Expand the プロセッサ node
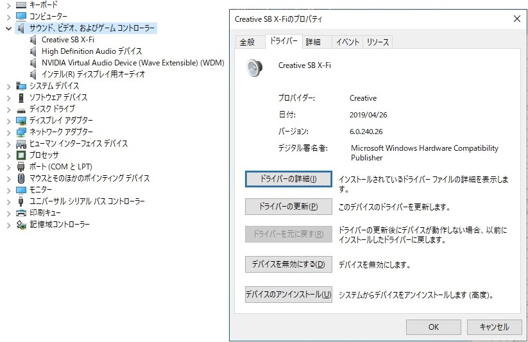Image resolution: width=528 pixels, height=342 pixels. tap(8, 156)
